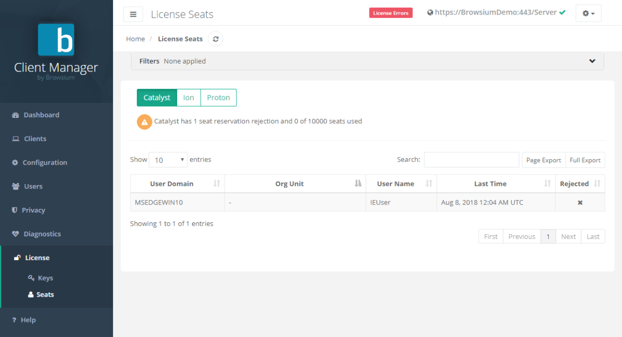The image size is (622, 337).
Task: Click the refresh icon next to License Seats
Action: (215, 39)
